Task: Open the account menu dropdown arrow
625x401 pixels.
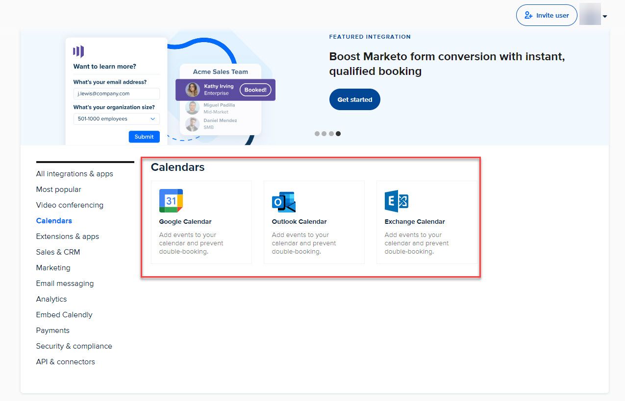Action: click(605, 16)
